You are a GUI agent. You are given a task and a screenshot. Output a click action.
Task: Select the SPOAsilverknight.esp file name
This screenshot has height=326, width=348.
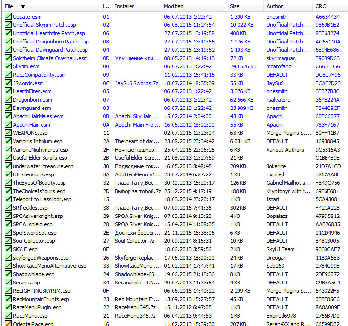(x=38, y=216)
